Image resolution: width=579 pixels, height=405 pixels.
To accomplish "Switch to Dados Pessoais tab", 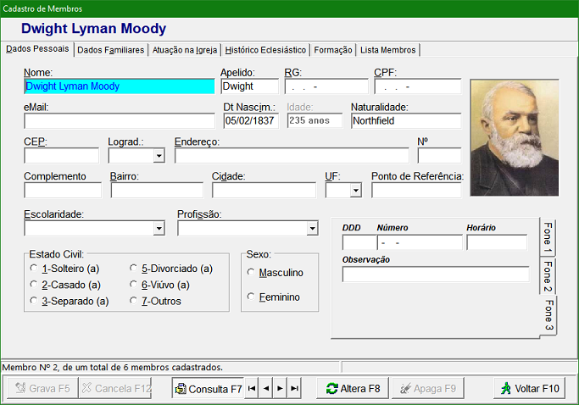I will point(37,49).
